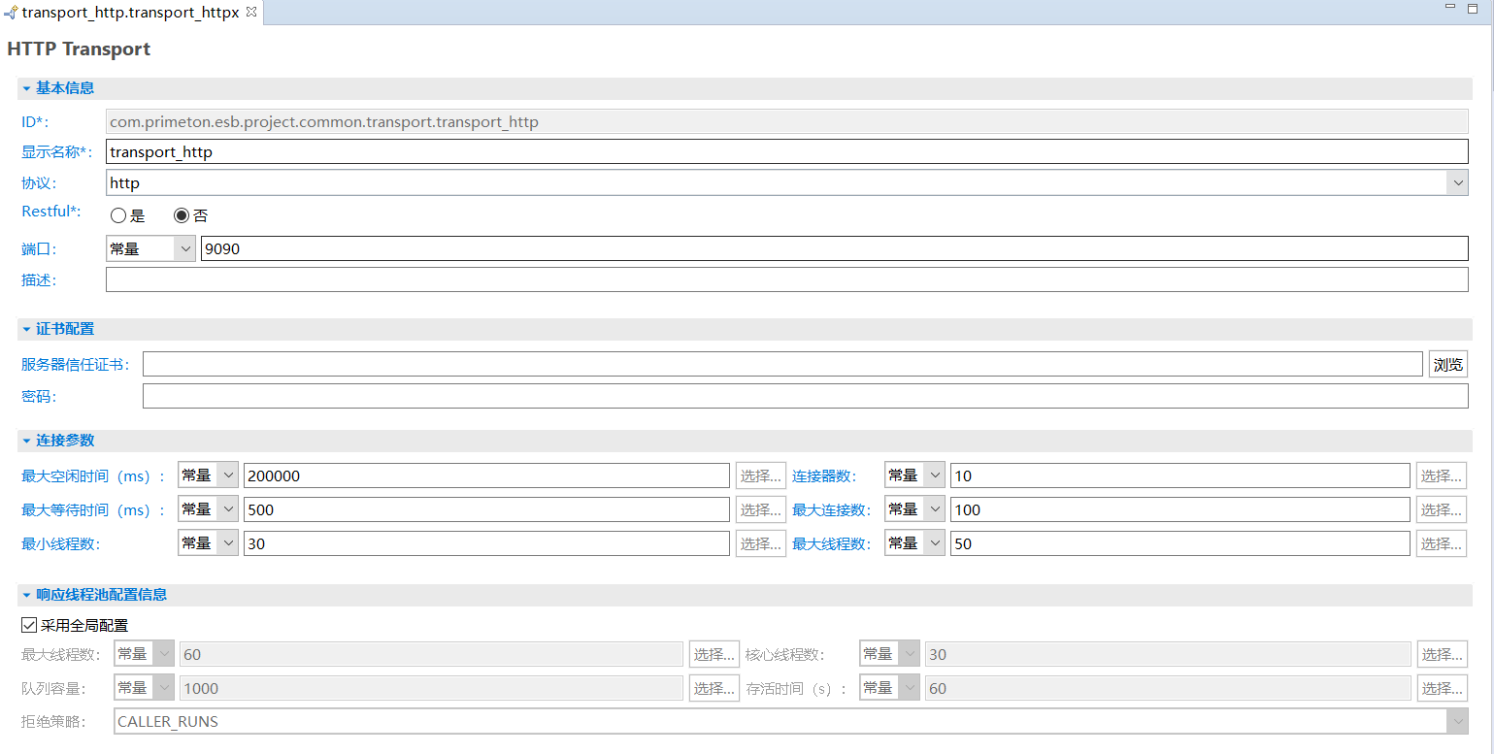Focus the 密码 input field

[805, 397]
